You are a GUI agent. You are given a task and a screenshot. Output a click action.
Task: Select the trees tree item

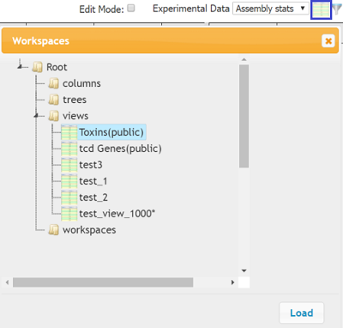(75, 100)
